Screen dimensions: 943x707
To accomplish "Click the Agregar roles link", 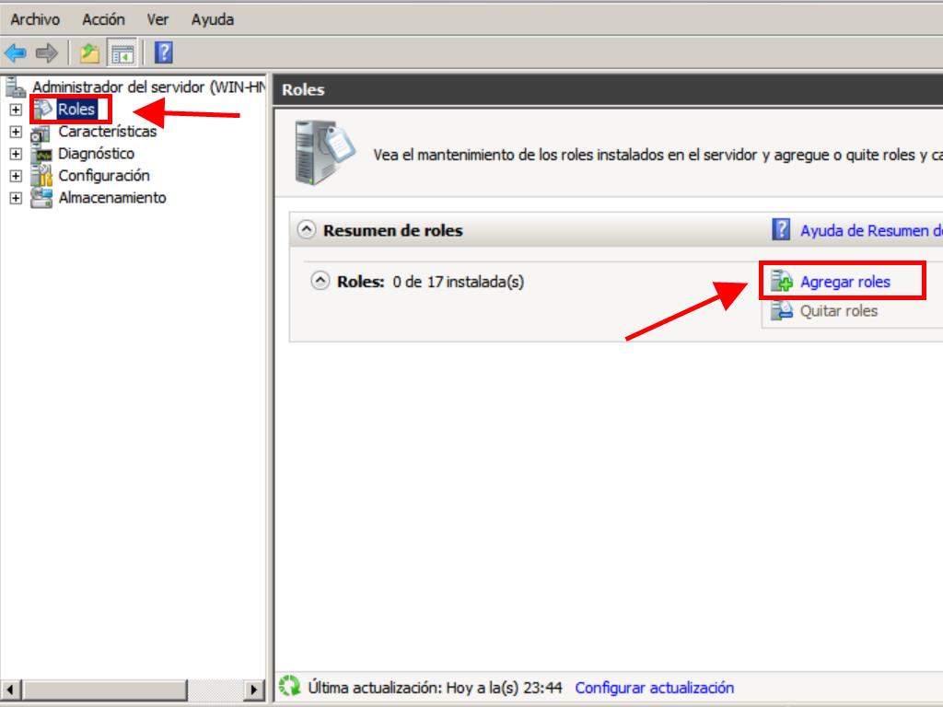I will pos(844,282).
